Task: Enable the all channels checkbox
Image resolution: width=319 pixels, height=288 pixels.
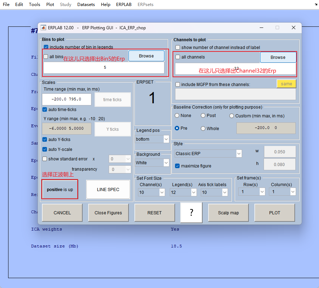Action: [x=177, y=57]
